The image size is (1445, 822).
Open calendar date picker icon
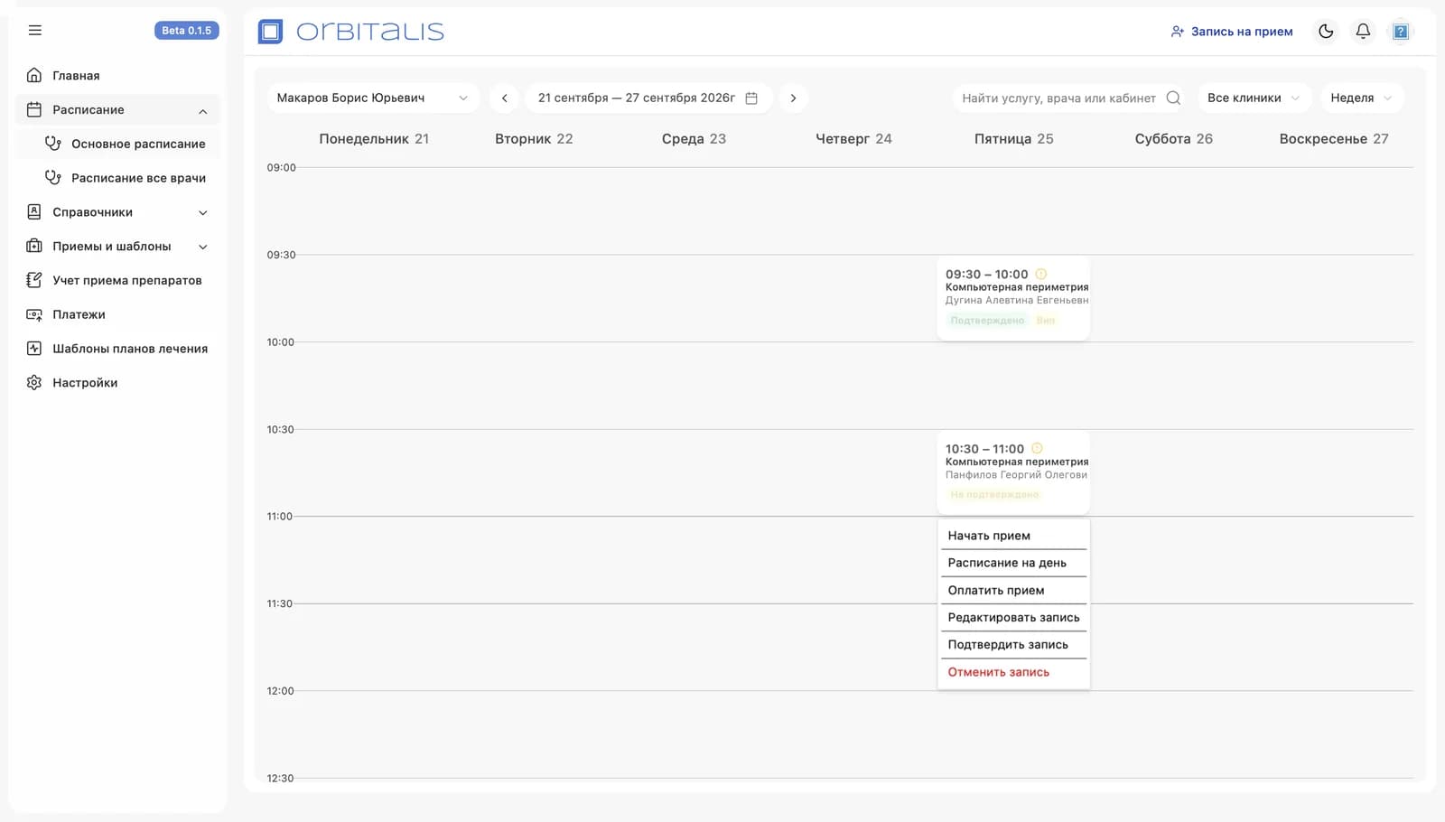[751, 98]
